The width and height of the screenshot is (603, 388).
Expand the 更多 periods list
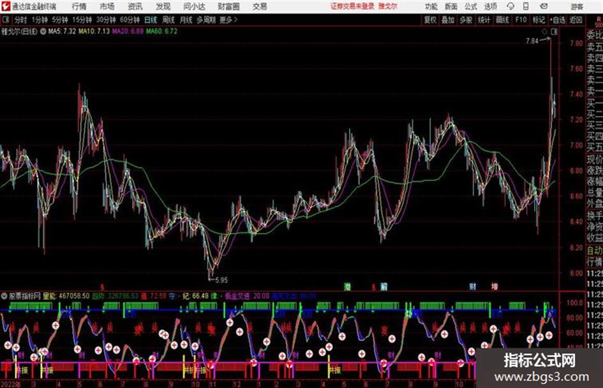click(x=228, y=20)
